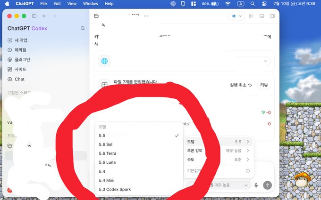Open the Help menu
Screen dimensions: 321x200
109,4
